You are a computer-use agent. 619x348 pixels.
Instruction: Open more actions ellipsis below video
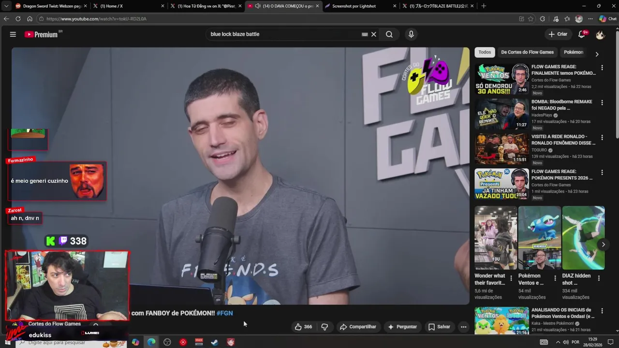pos(463,327)
